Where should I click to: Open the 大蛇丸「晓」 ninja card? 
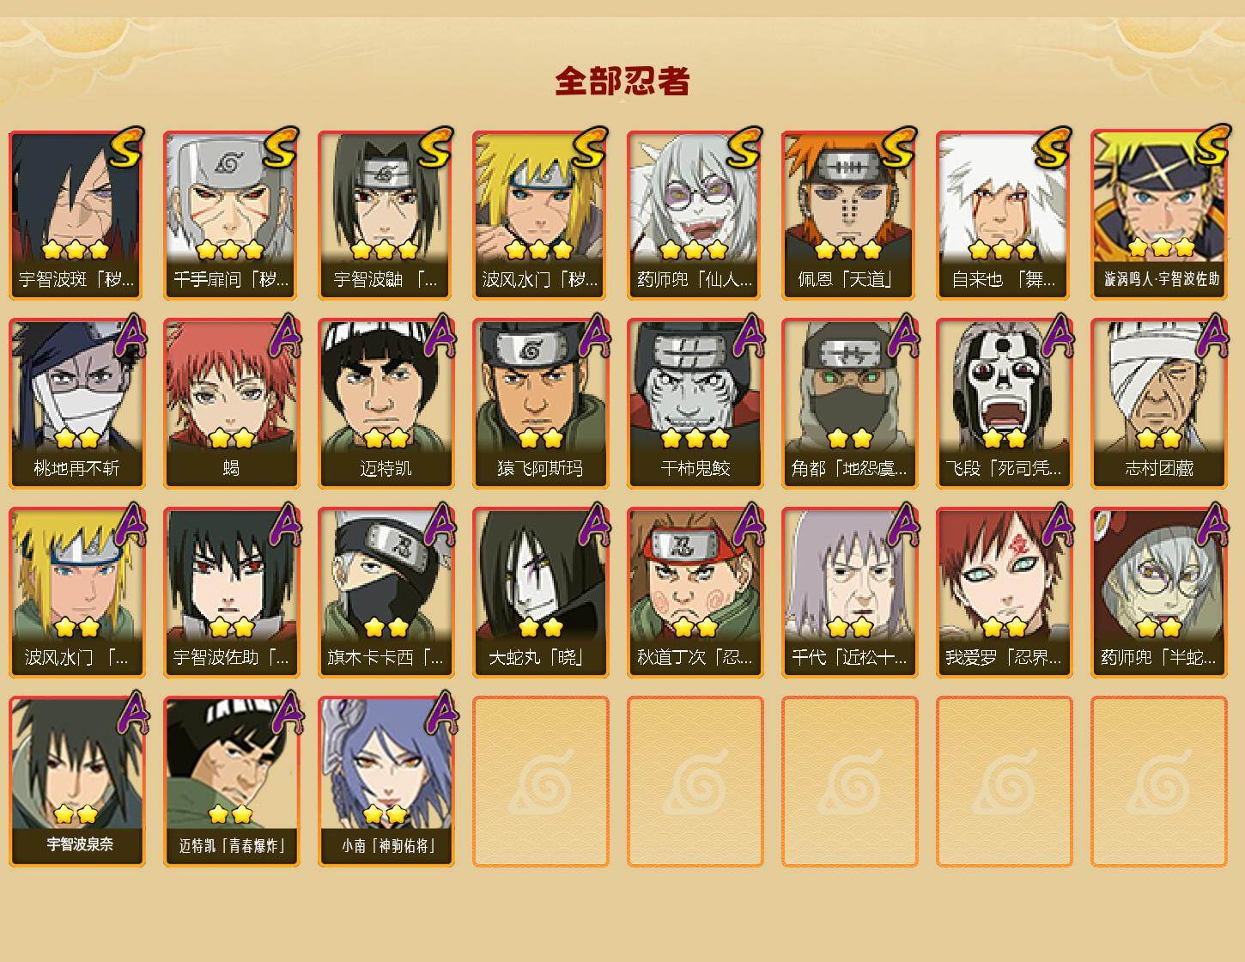pyautogui.click(x=539, y=593)
